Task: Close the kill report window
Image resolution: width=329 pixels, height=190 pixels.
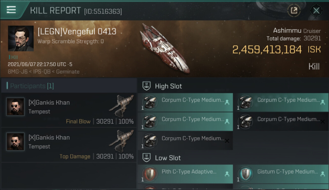Action: tap(316, 10)
